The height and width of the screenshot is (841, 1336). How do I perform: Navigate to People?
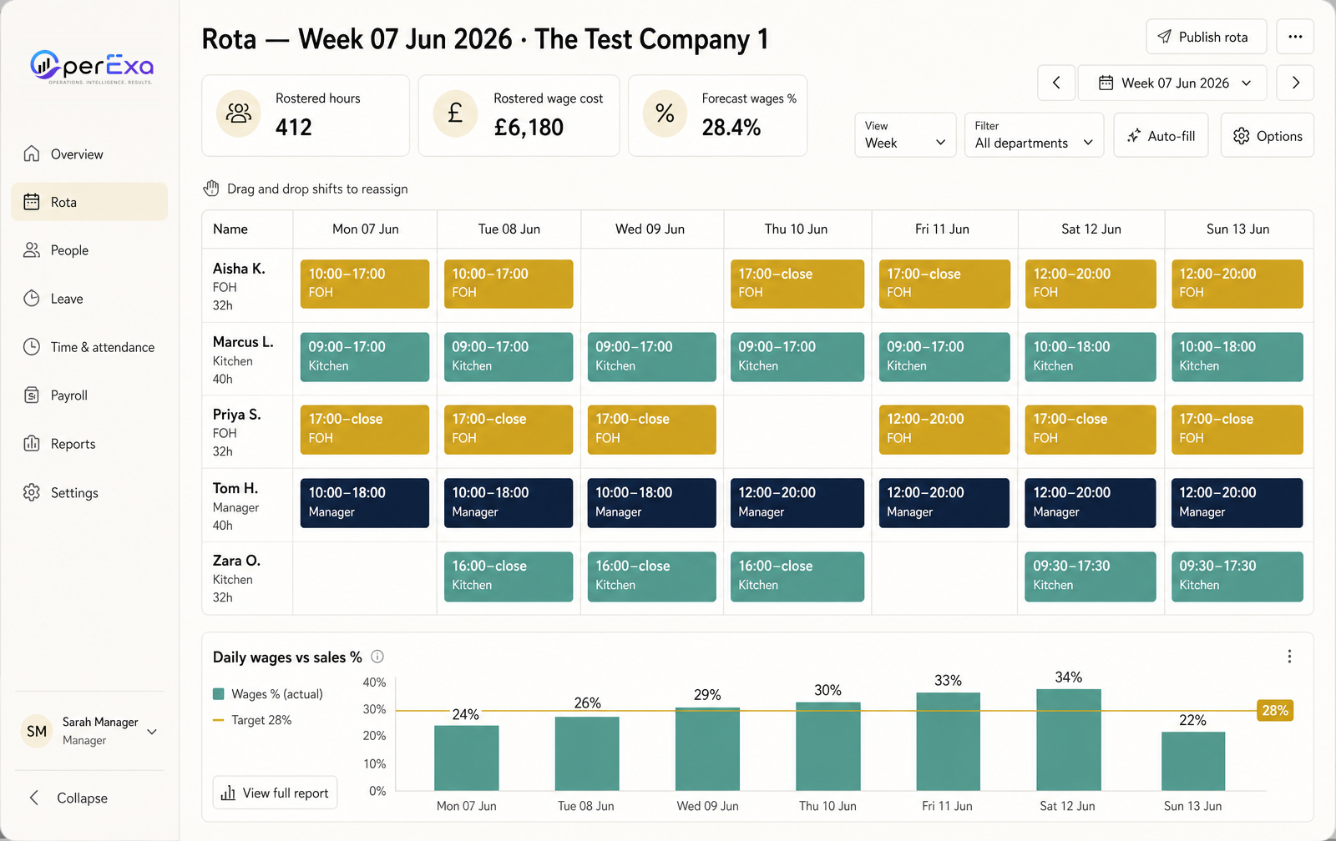point(89,250)
